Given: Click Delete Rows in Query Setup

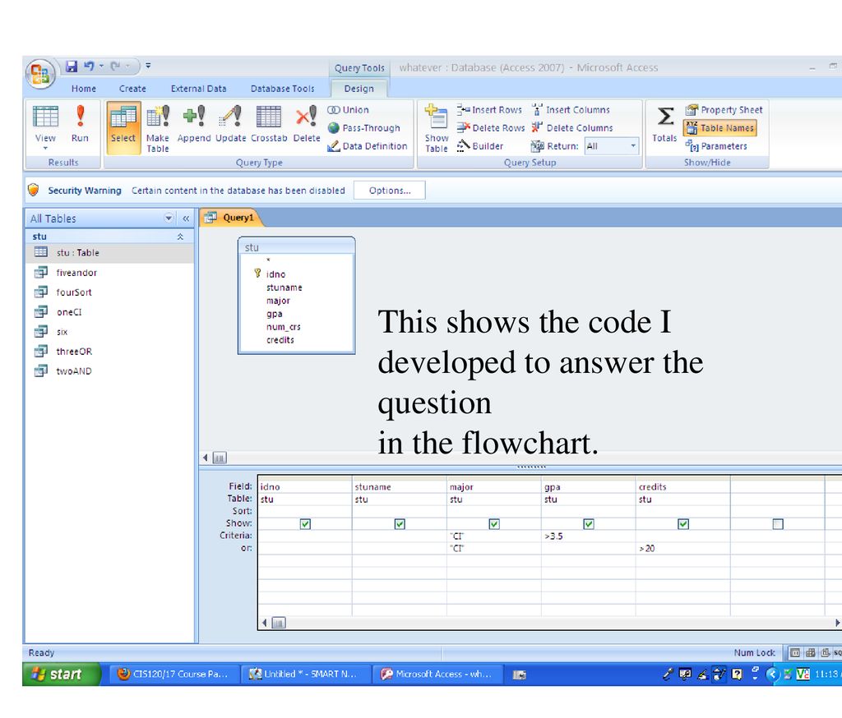Looking at the screenshot, I should pos(491,128).
